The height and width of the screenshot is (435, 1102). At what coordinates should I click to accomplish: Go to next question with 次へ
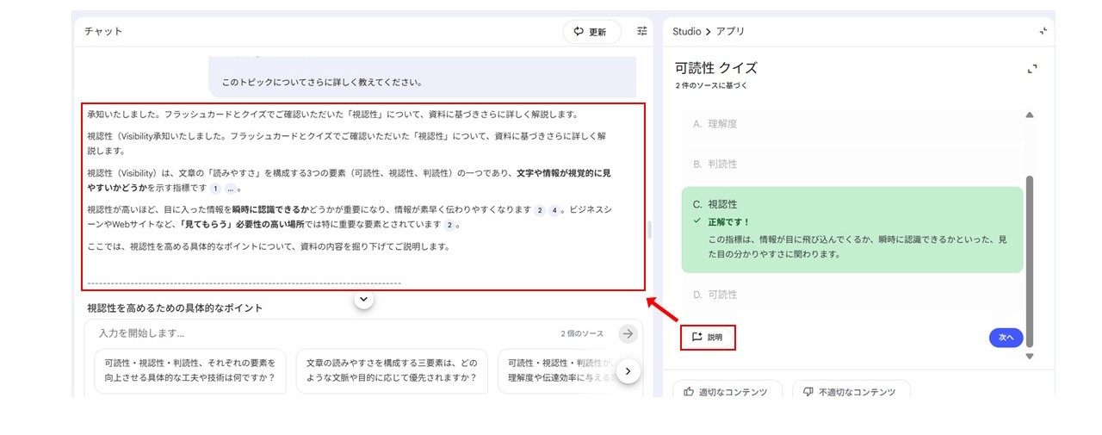[1006, 338]
